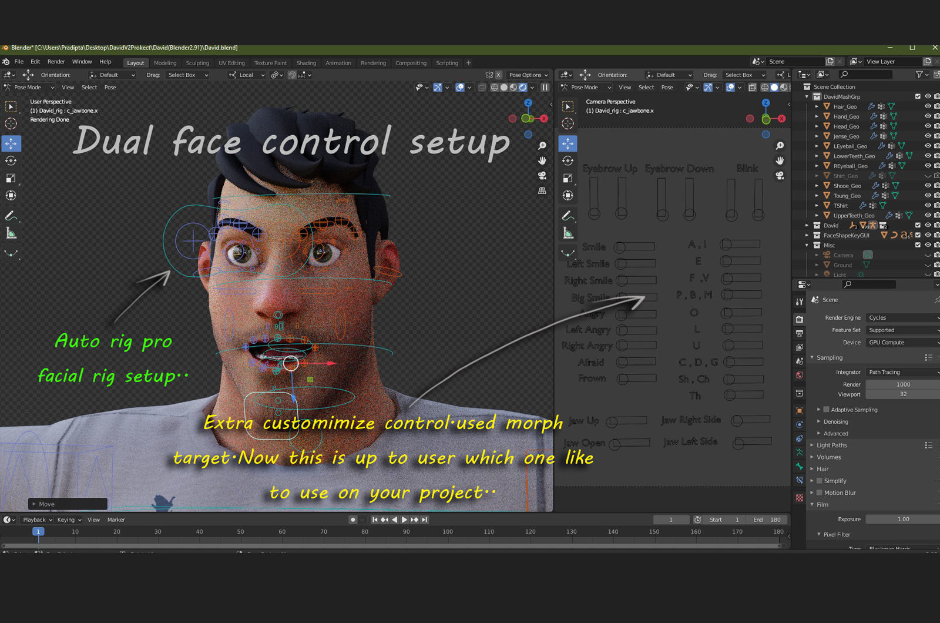Image resolution: width=940 pixels, height=623 pixels.
Task: Toggle camera view icon in left viewport
Action: pos(542,176)
